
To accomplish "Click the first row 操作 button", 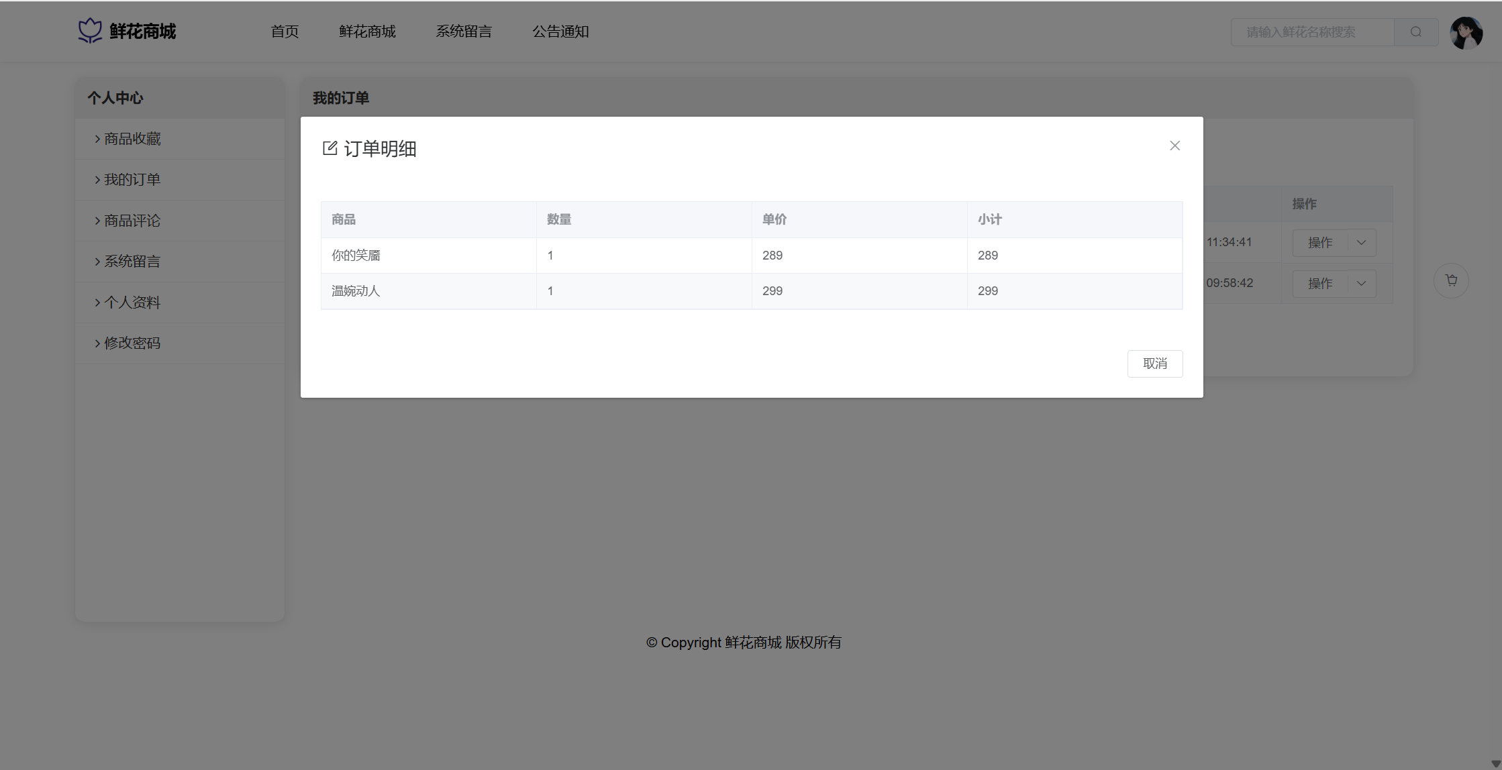I will pos(1319,243).
